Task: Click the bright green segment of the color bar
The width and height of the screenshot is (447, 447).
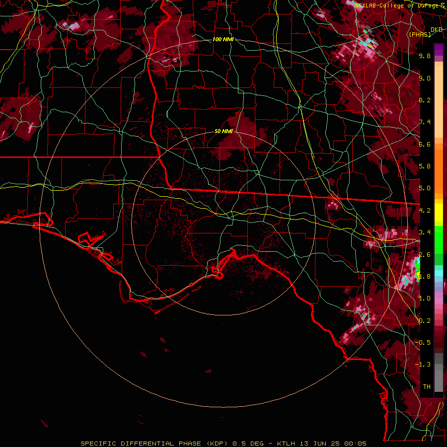Action: tap(439, 239)
